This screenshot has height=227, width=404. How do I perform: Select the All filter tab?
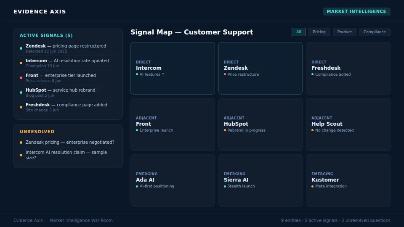point(299,32)
